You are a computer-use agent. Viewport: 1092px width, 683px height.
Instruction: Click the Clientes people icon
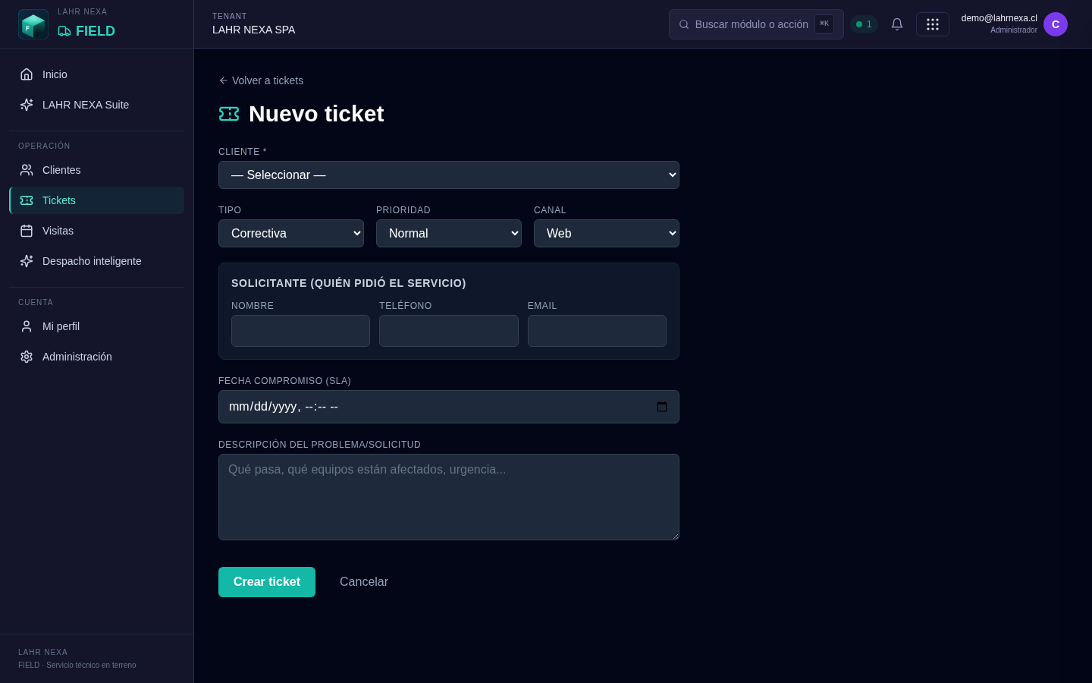click(x=27, y=170)
